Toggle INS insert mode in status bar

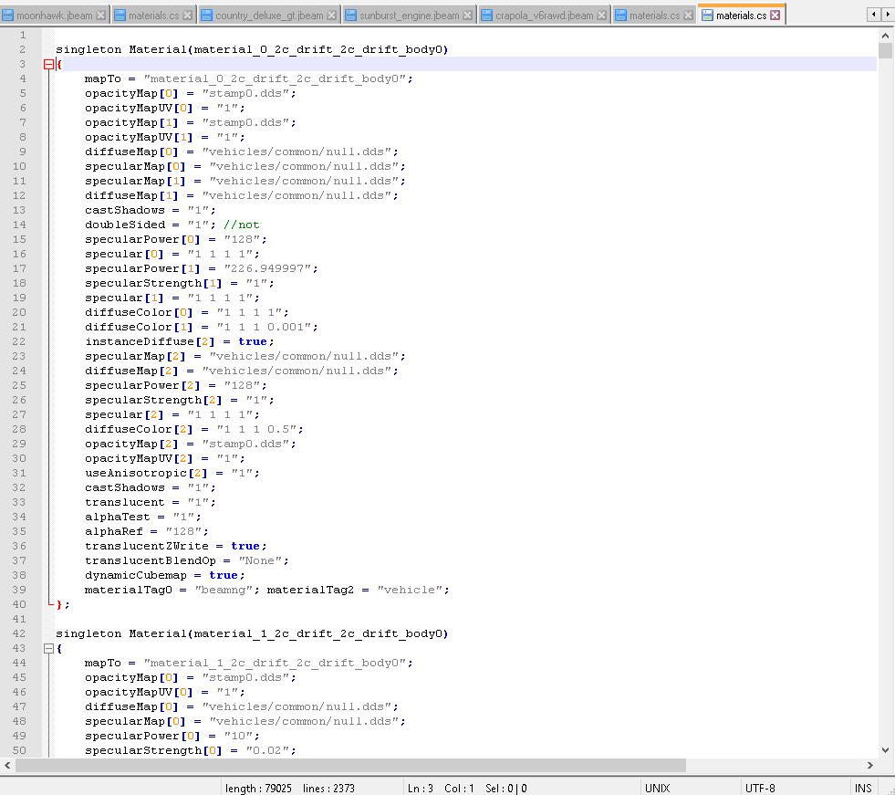(x=862, y=788)
